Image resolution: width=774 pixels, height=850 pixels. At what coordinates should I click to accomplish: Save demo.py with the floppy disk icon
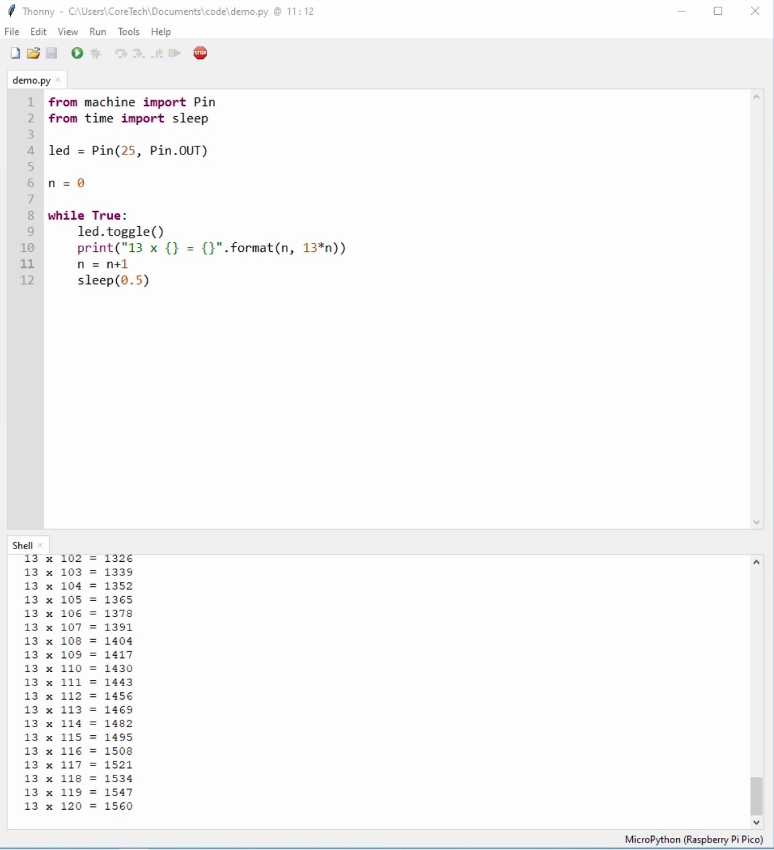[52, 53]
